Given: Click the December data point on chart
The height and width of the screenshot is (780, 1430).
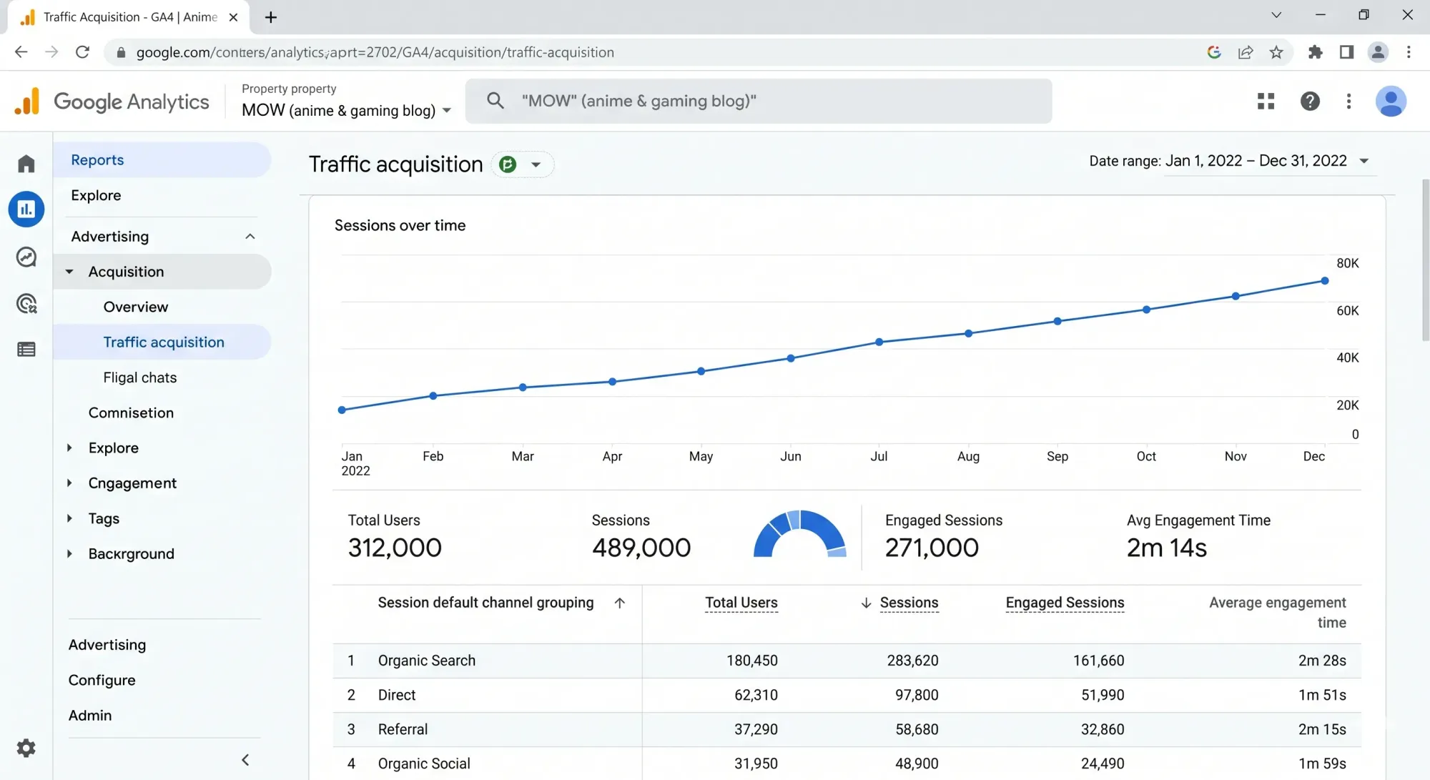Looking at the screenshot, I should 1324,281.
